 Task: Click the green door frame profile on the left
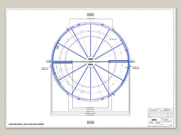(48, 61)
